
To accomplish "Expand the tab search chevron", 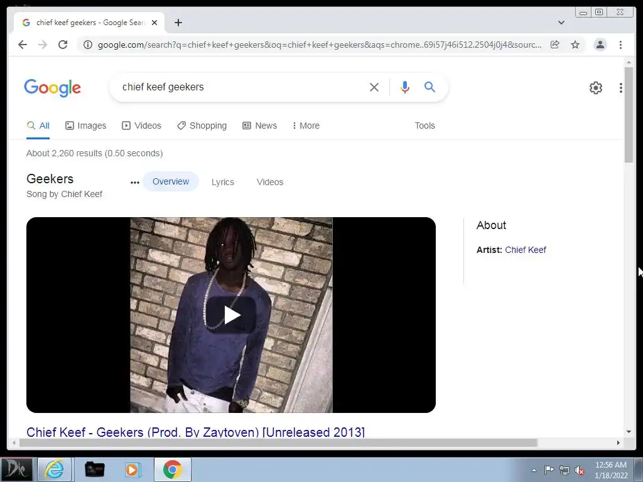I will [561, 23].
